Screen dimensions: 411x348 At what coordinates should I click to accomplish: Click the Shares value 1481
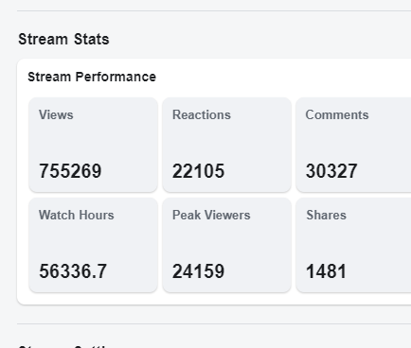[x=326, y=271]
